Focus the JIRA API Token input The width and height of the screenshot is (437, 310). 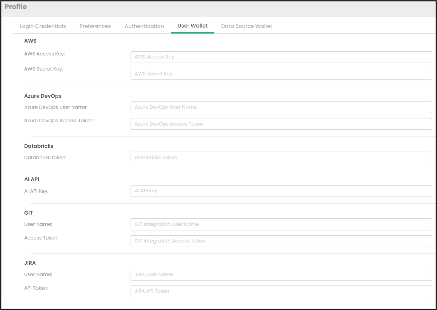click(281, 291)
